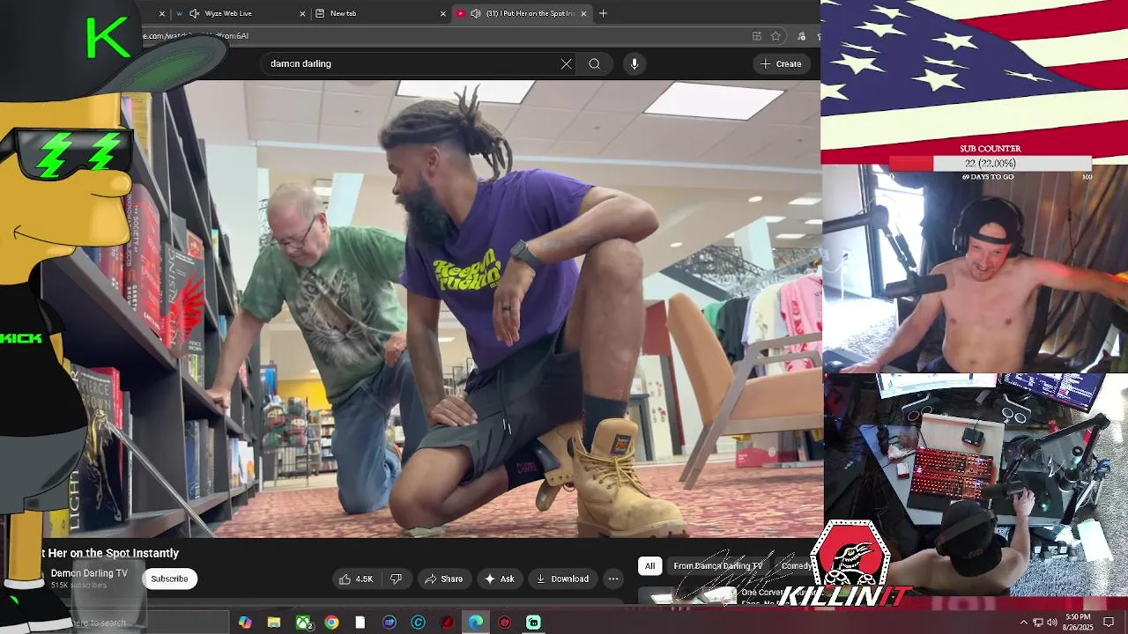This screenshot has height=634, width=1128.
Task: Open the circular blue C app on taskbar
Action: click(418, 623)
